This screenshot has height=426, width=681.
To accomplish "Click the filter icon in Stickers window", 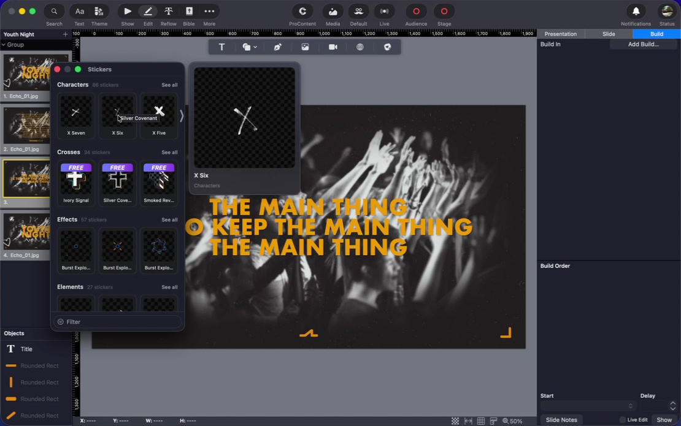I will pyautogui.click(x=60, y=322).
